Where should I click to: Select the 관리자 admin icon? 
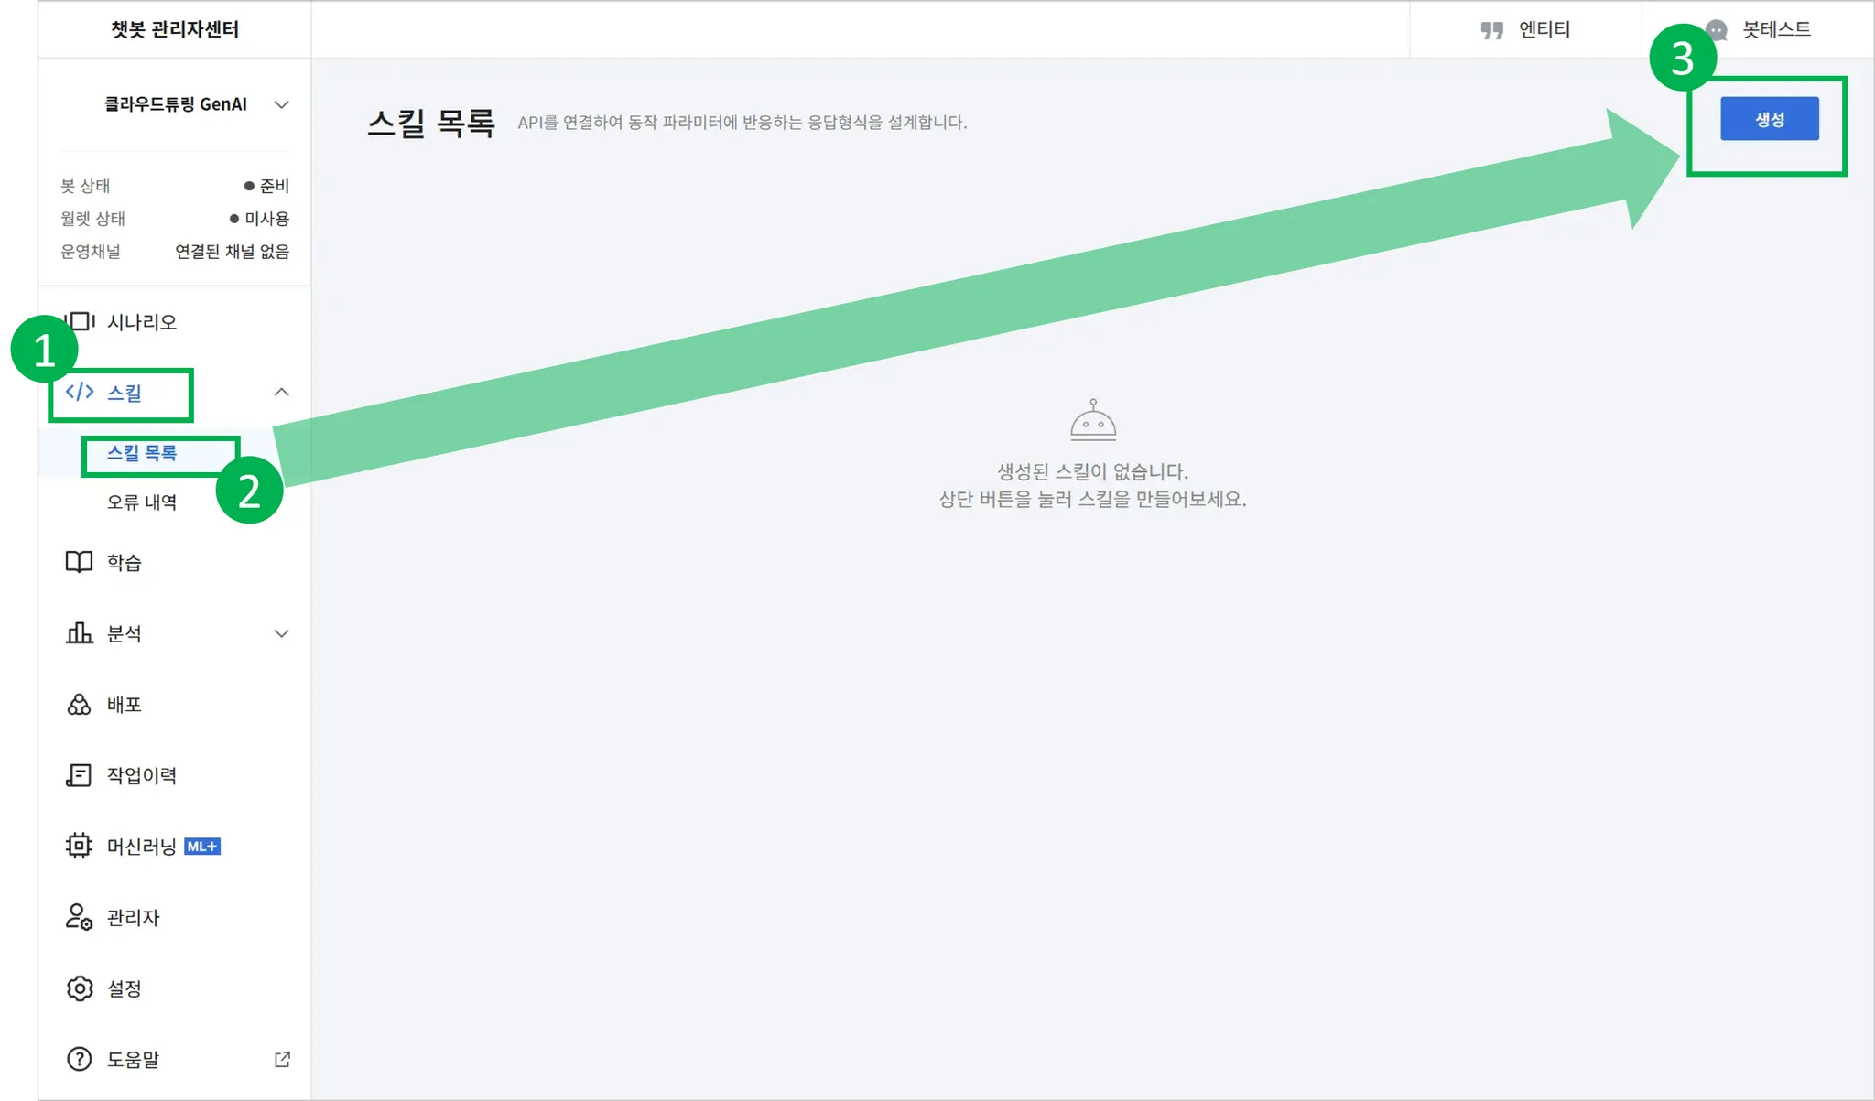[x=81, y=917]
